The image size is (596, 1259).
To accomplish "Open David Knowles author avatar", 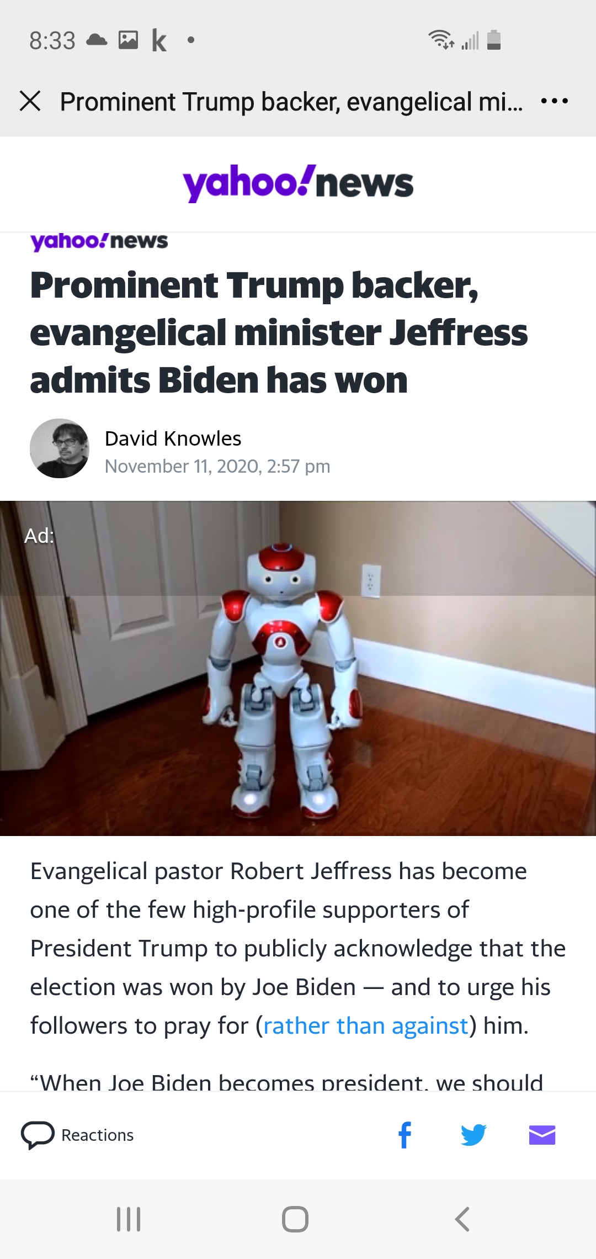I will [60, 448].
